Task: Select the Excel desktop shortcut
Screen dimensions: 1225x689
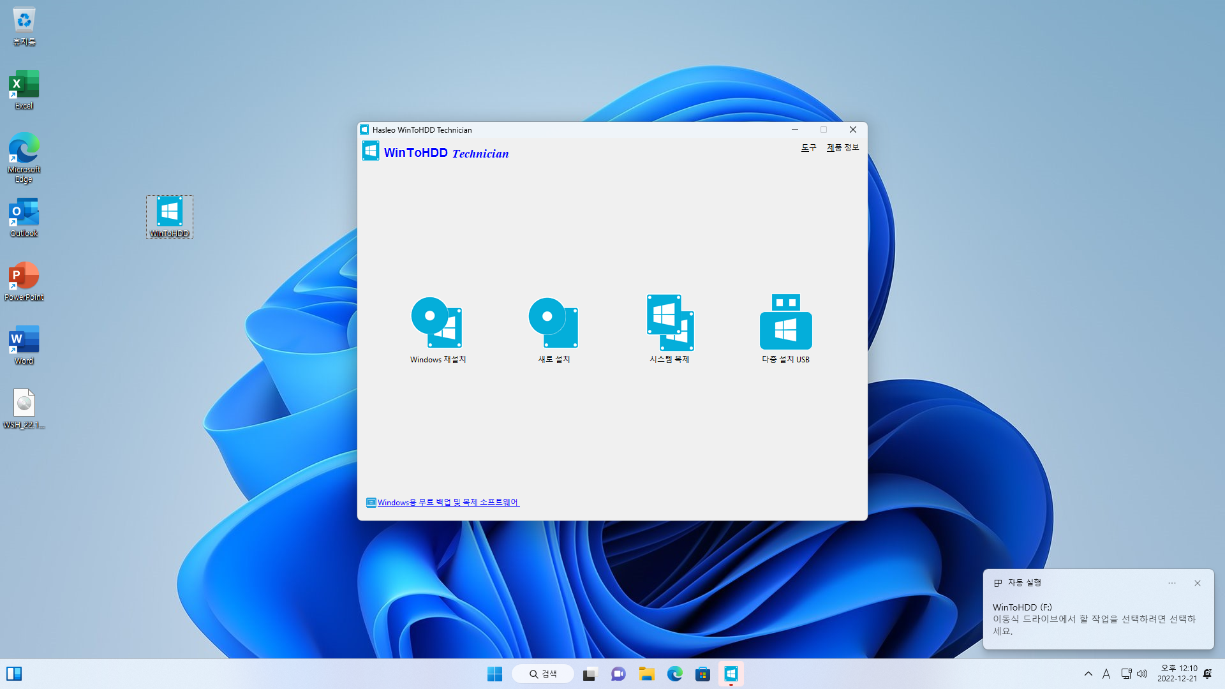Action: click(x=24, y=90)
